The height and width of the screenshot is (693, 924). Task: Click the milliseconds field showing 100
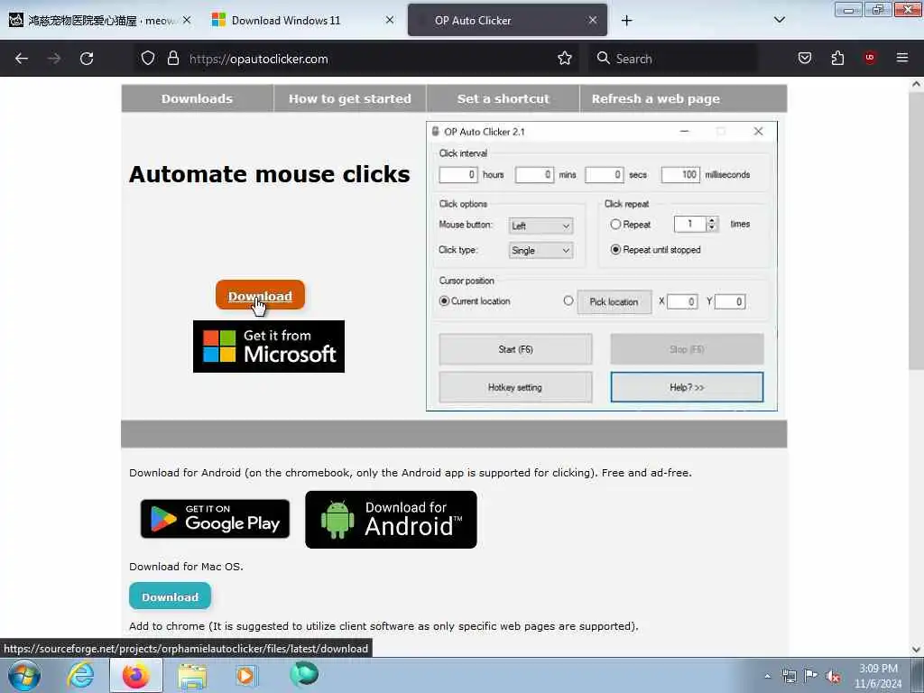680,174
